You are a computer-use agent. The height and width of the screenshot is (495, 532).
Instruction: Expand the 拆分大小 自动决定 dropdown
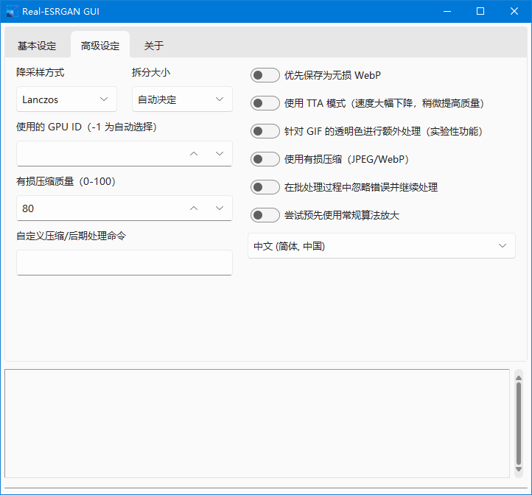[x=182, y=99]
